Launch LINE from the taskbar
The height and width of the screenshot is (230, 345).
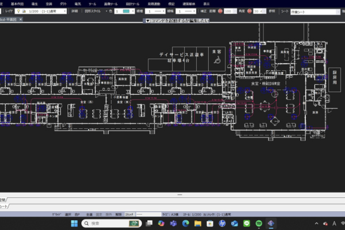click(x=246, y=223)
